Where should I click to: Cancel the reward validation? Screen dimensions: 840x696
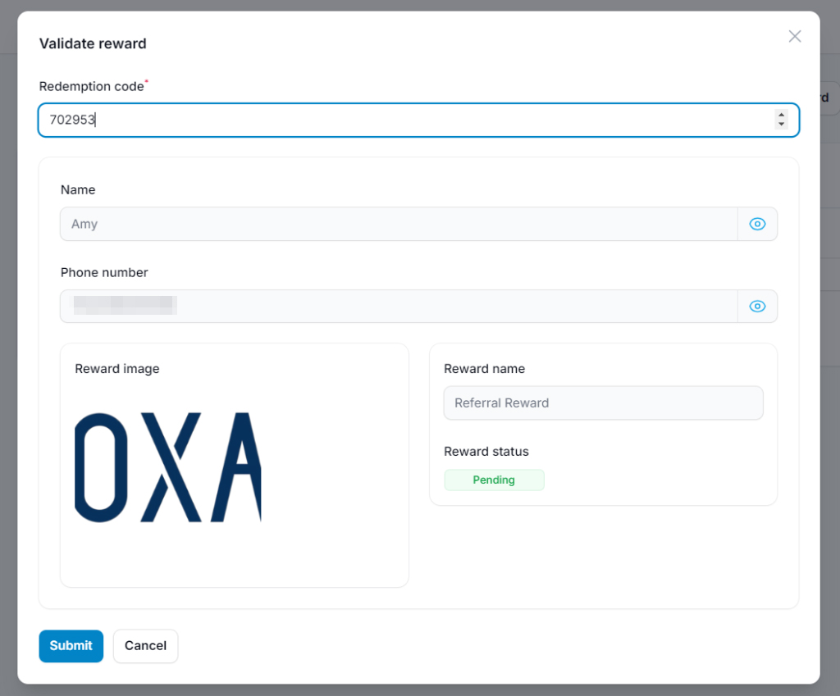[145, 646]
